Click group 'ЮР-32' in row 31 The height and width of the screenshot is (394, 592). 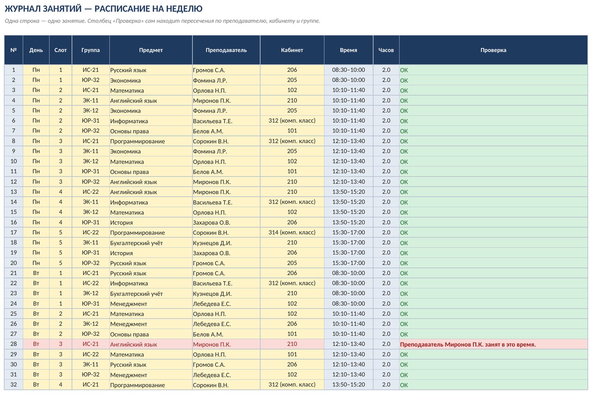tap(90, 375)
